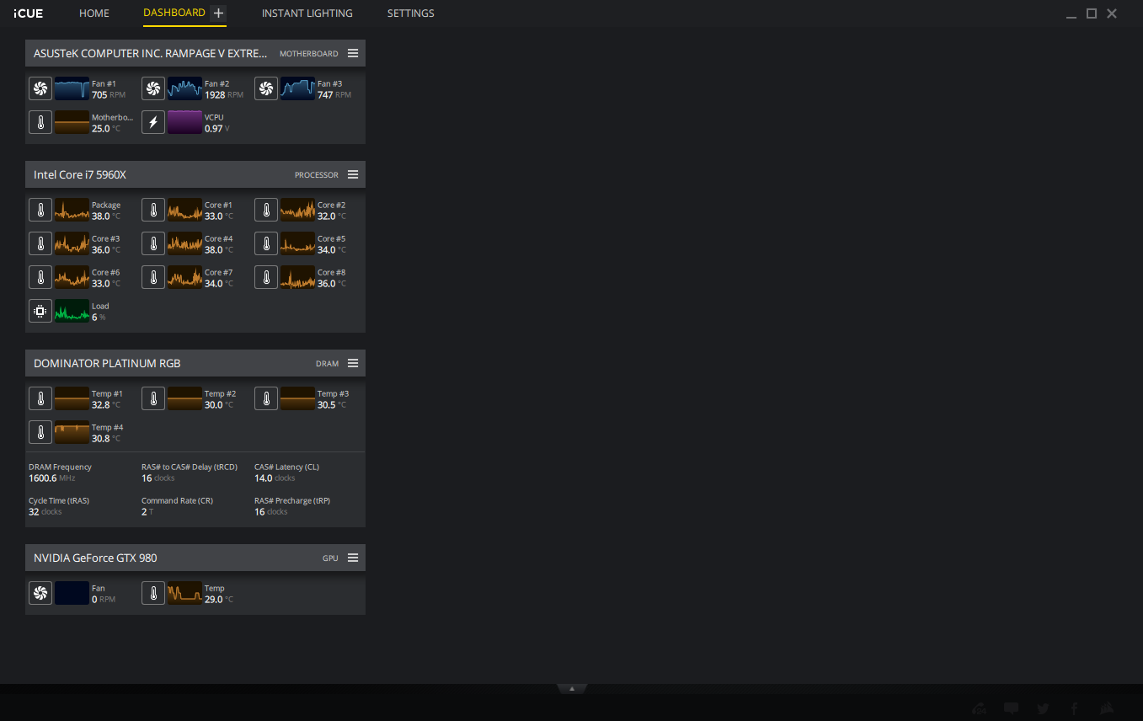Click the GTX 980 Temp thermometer icon

tap(153, 593)
